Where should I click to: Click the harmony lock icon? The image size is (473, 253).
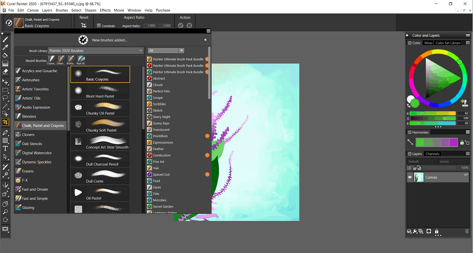pyautogui.click(x=462, y=142)
